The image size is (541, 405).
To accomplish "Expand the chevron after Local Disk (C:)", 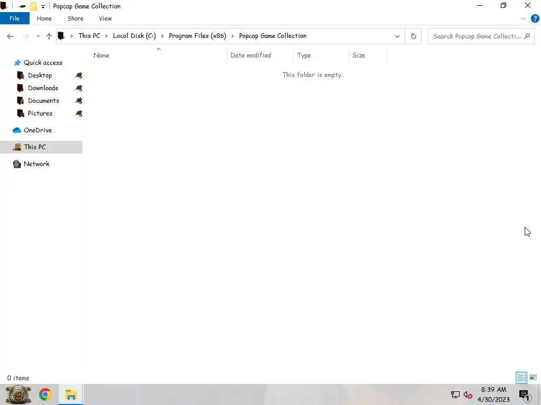I will pyautogui.click(x=162, y=36).
